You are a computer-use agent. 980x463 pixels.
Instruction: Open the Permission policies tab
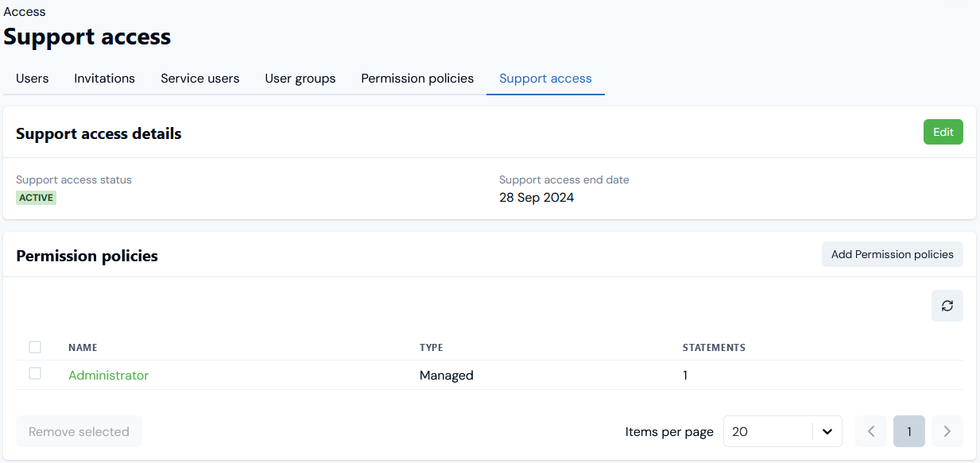[417, 79]
